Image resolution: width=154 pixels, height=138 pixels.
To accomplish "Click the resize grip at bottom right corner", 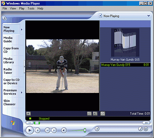I will point(150,135).
